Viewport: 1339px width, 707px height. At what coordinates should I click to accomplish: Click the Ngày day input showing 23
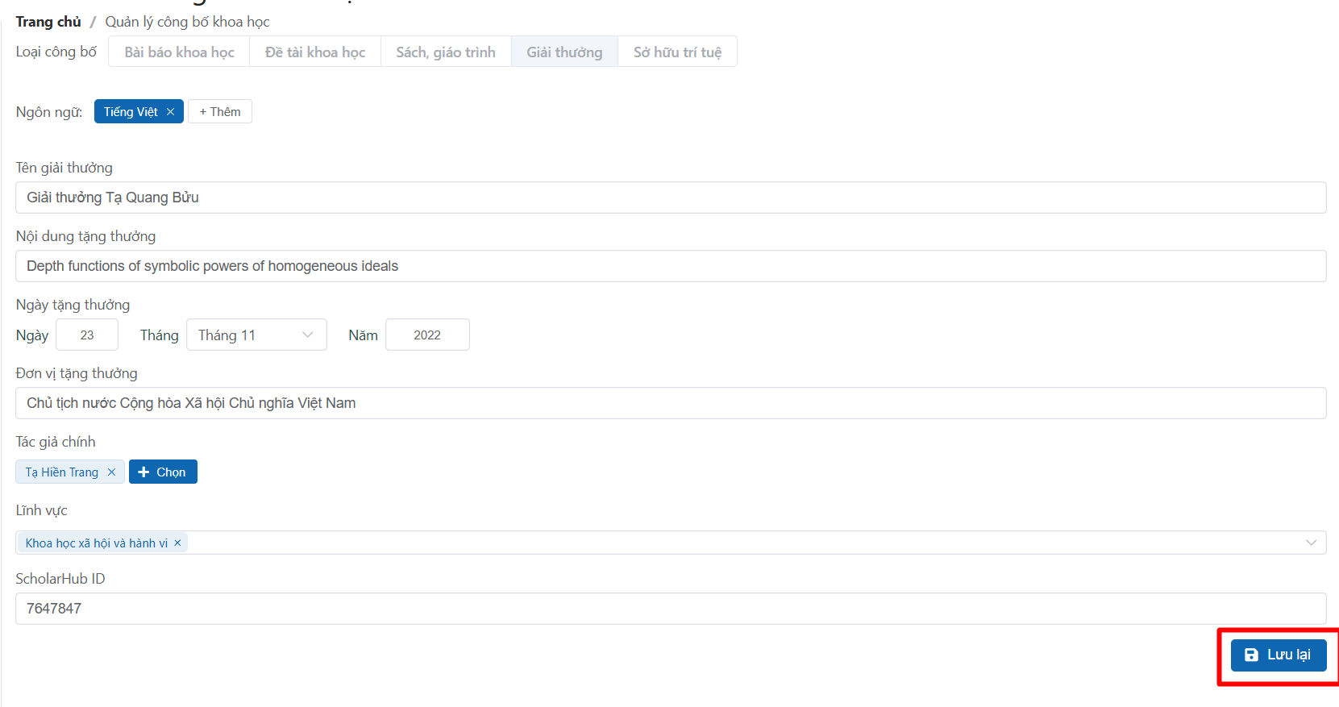tap(87, 335)
